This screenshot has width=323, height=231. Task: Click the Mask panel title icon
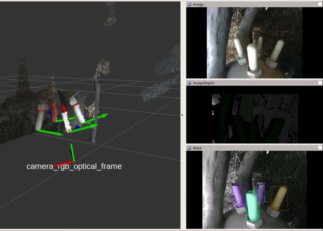click(x=189, y=148)
